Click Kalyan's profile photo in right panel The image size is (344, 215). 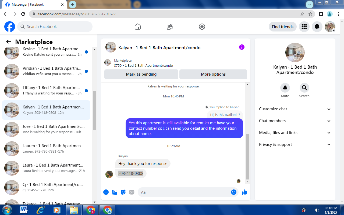tap(295, 52)
